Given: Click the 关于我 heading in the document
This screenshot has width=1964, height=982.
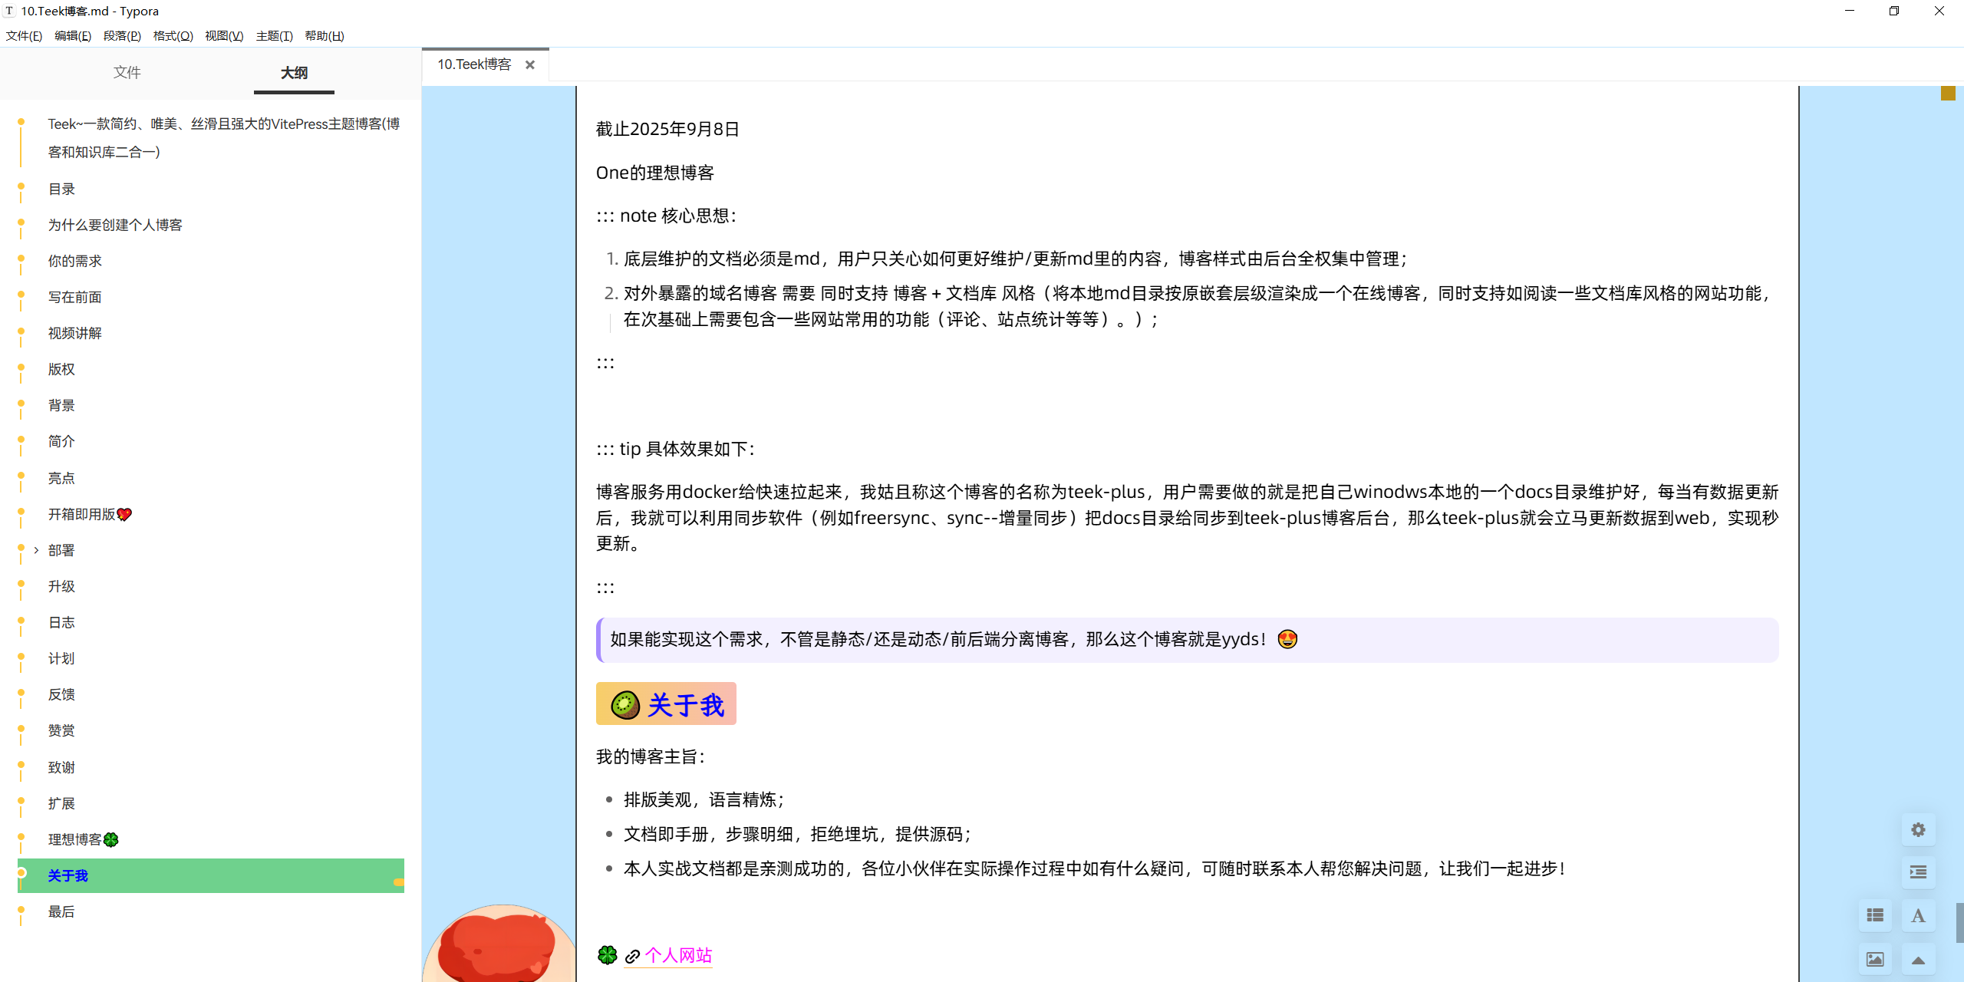Looking at the screenshot, I should (x=684, y=704).
